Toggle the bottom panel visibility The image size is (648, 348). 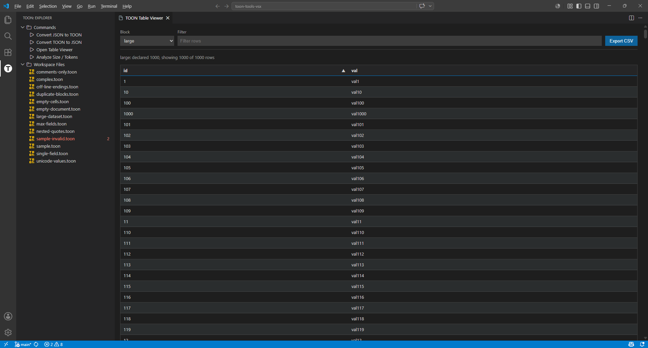pyautogui.click(x=588, y=6)
